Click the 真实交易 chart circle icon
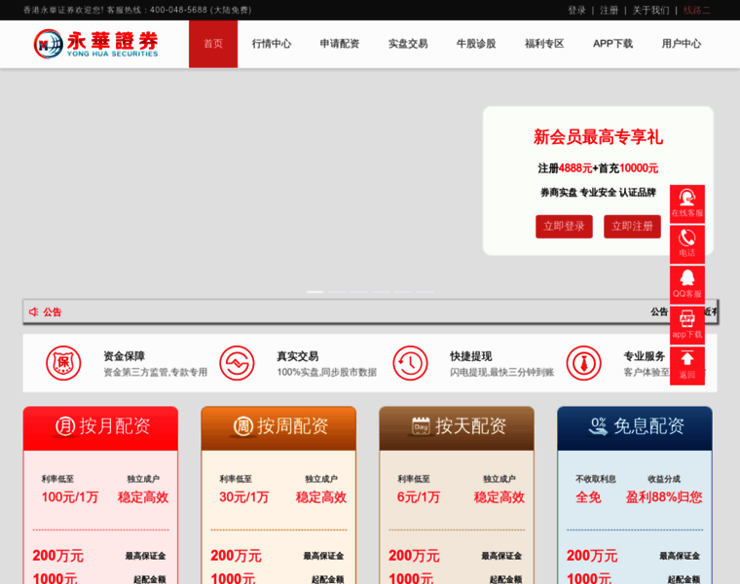Image resolution: width=740 pixels, height=584 pixels. coord(237,363)
